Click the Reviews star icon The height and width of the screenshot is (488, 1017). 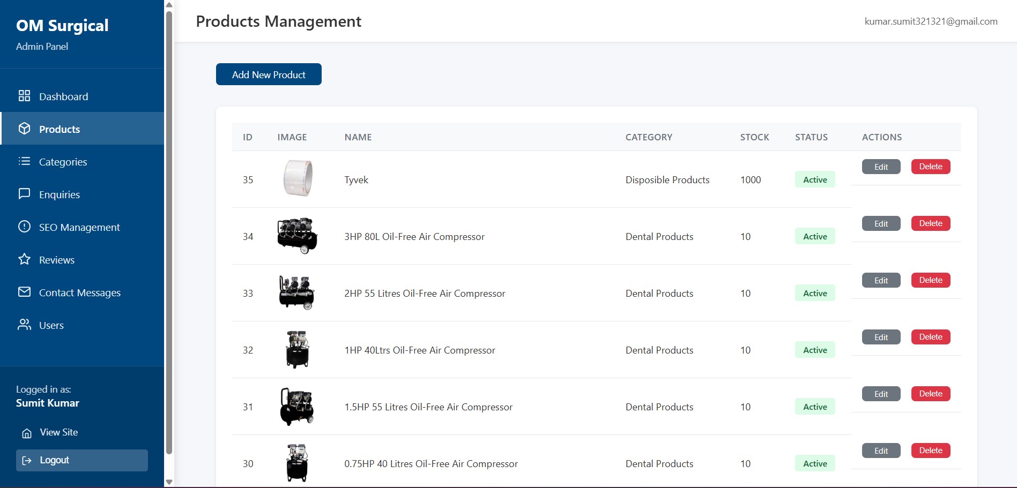[24, 259]
